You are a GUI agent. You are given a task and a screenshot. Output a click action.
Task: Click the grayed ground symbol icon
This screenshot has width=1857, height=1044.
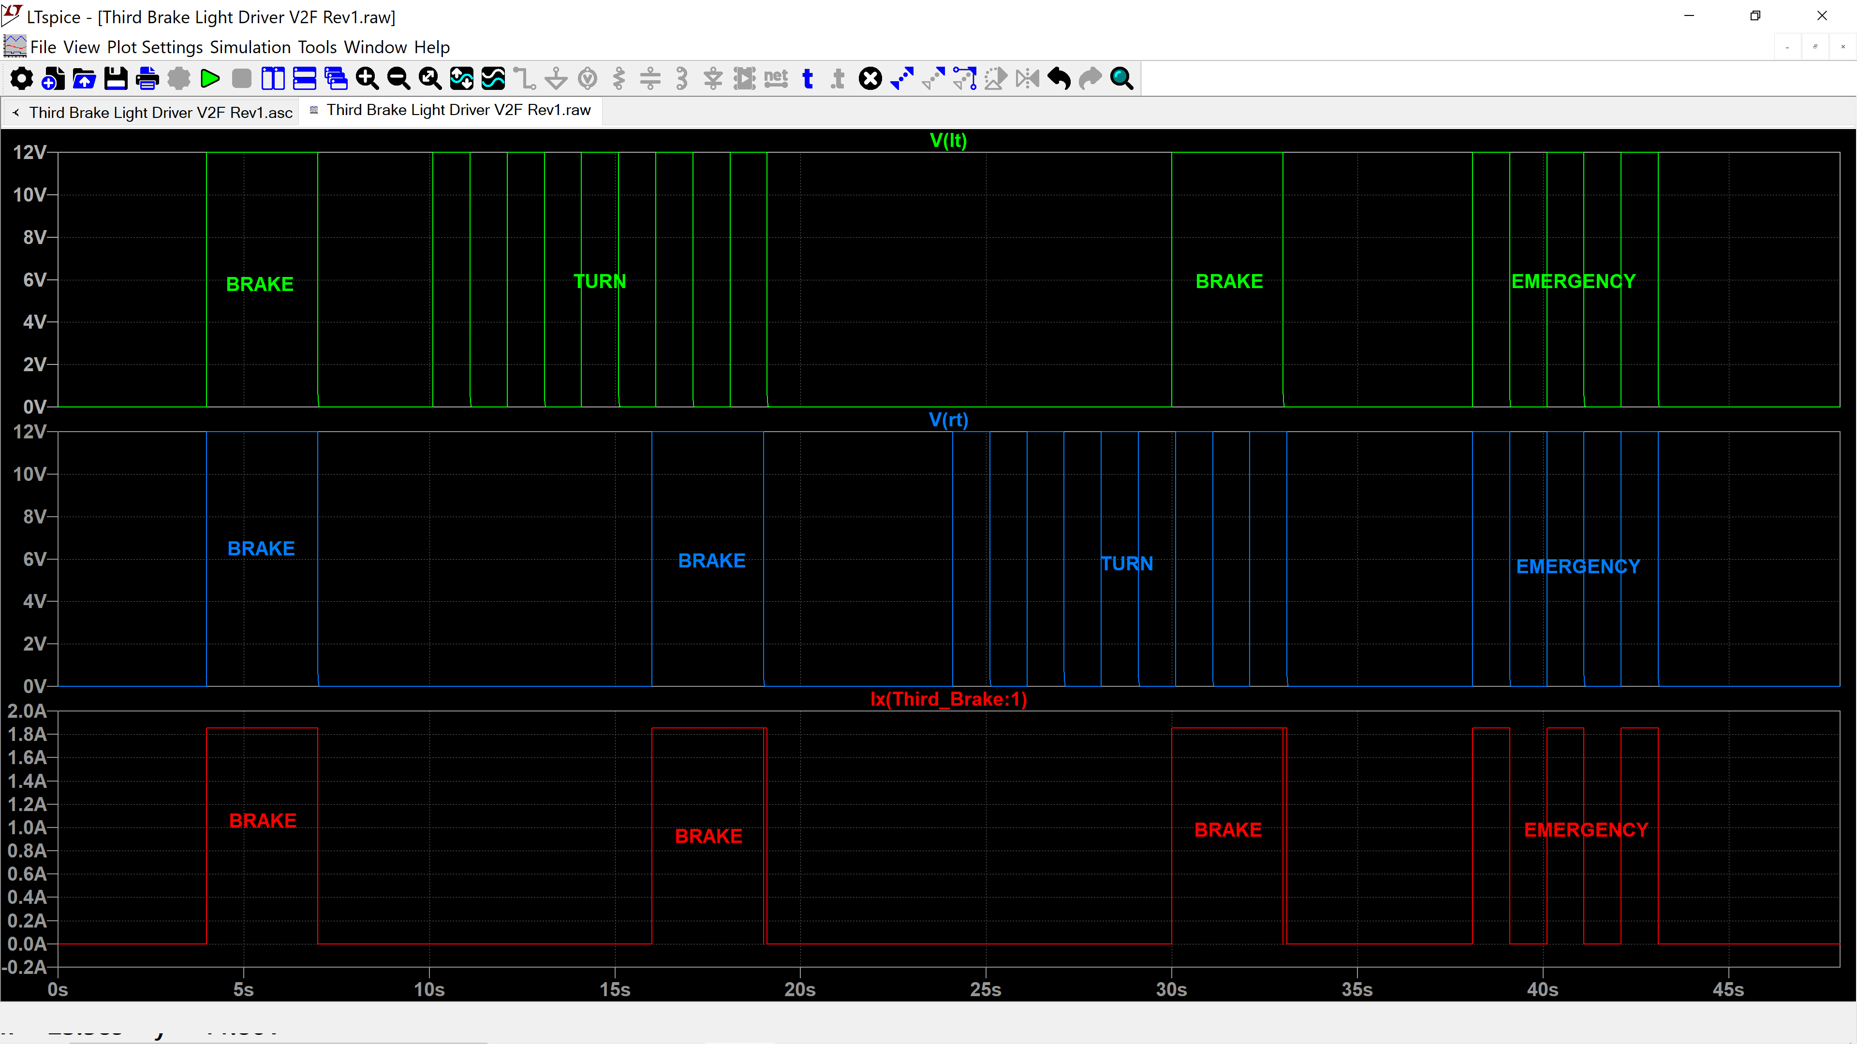pos(556,78)
